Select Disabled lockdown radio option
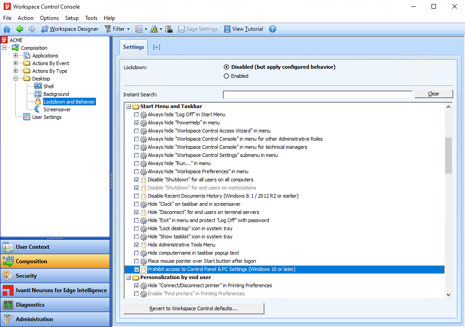The height and width of the screenshot is (327, 465). [x=226, y=67]
